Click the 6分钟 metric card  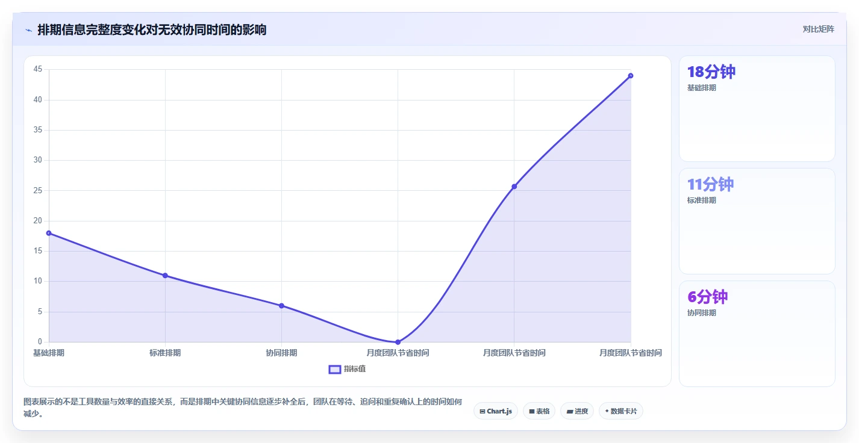point(757,334)
